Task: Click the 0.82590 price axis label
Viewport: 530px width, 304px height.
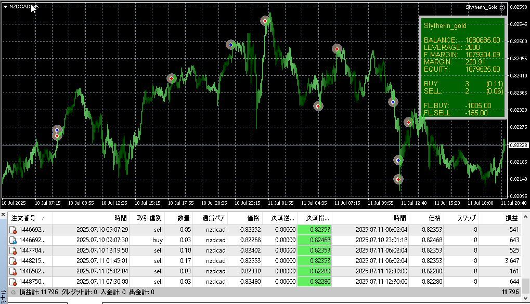Action: (519, 7)
